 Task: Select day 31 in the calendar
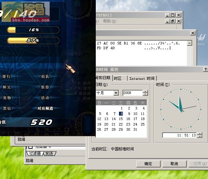135,129
